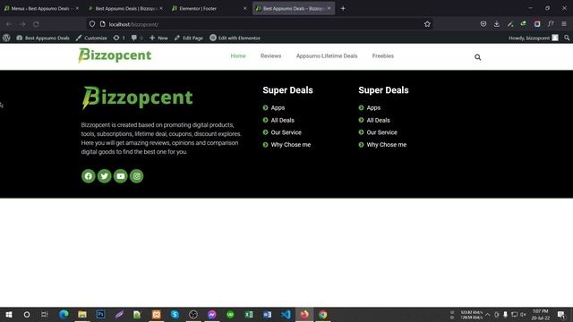
Task: Open Home in the site navigation
Action: tap(238, 55)
